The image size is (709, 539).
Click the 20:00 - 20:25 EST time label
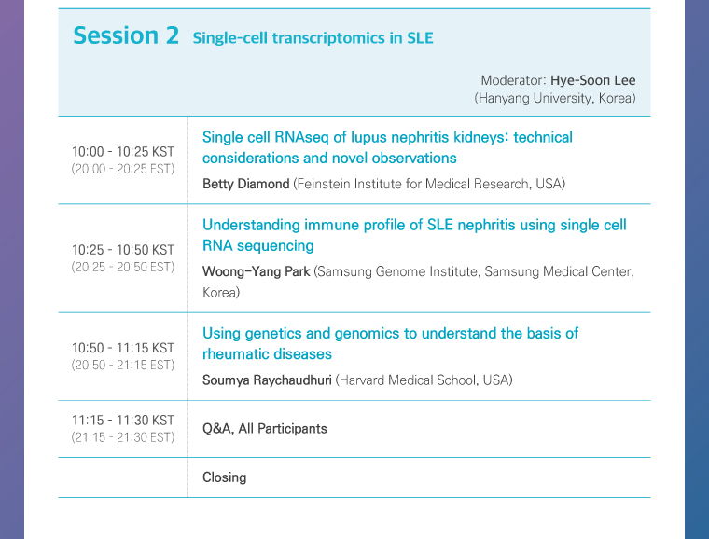(x=123, y=169)
